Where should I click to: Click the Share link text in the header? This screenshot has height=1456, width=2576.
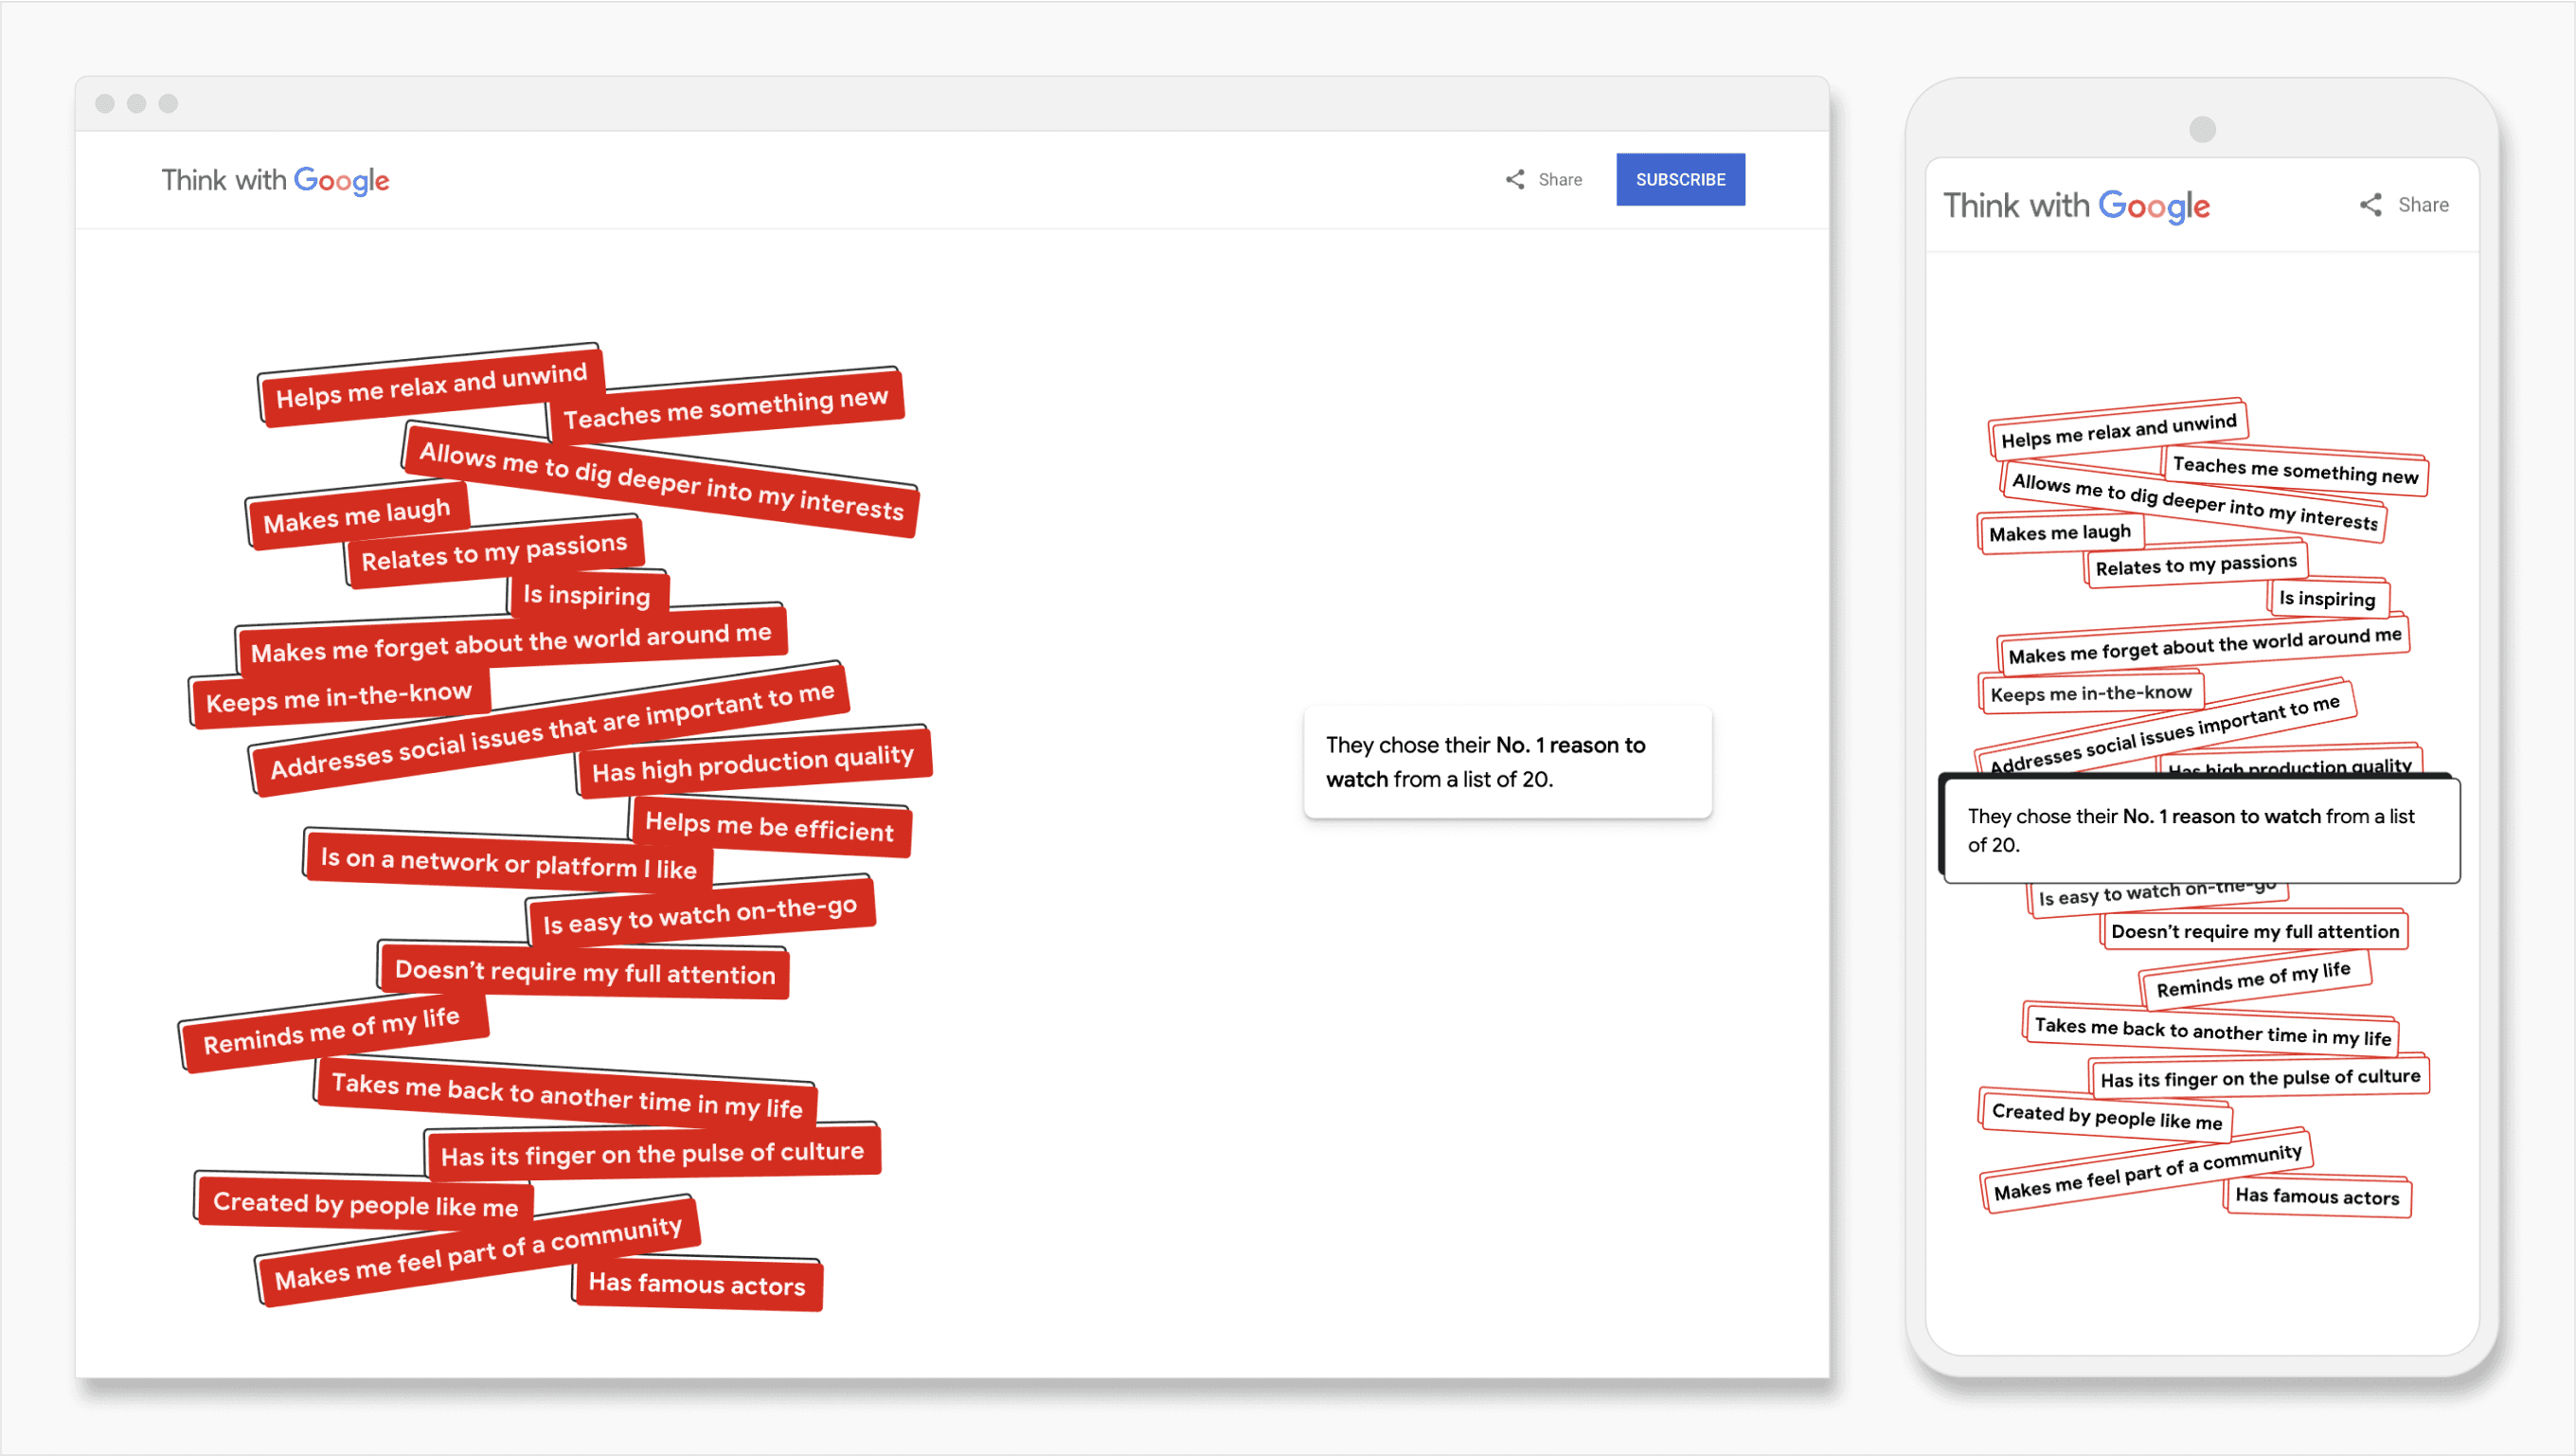click(1560, 179)
